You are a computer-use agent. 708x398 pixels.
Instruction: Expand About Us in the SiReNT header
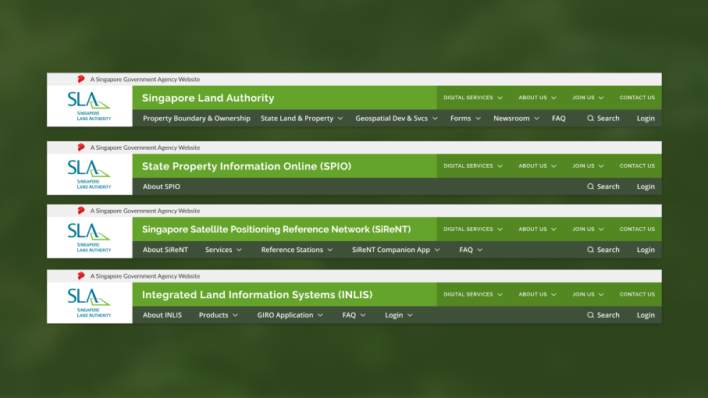click(x=537, y=229)
